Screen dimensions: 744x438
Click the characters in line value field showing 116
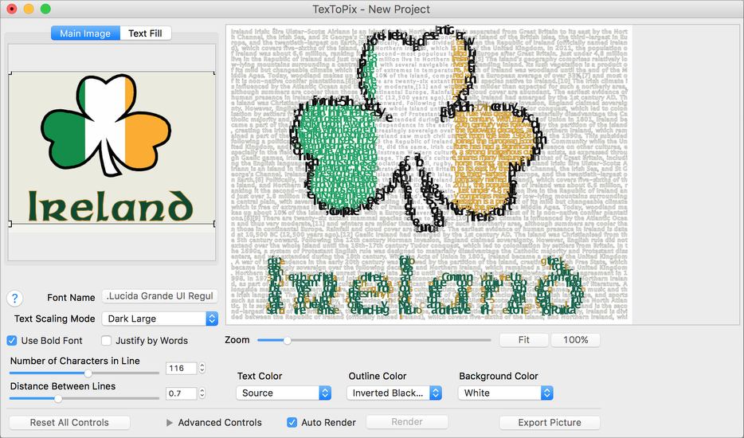182,368
